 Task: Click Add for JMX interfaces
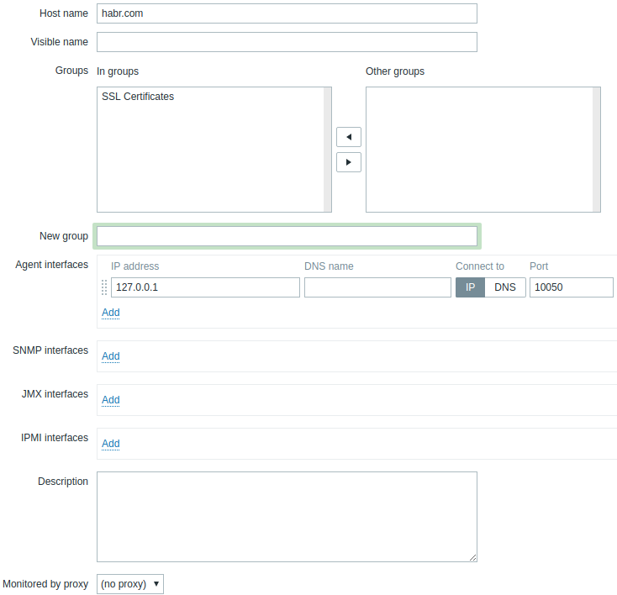(111, 400)
